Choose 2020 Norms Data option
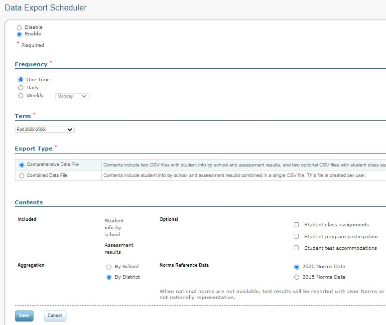The height and width of the screenshot is (325, 386). [297, 267]
